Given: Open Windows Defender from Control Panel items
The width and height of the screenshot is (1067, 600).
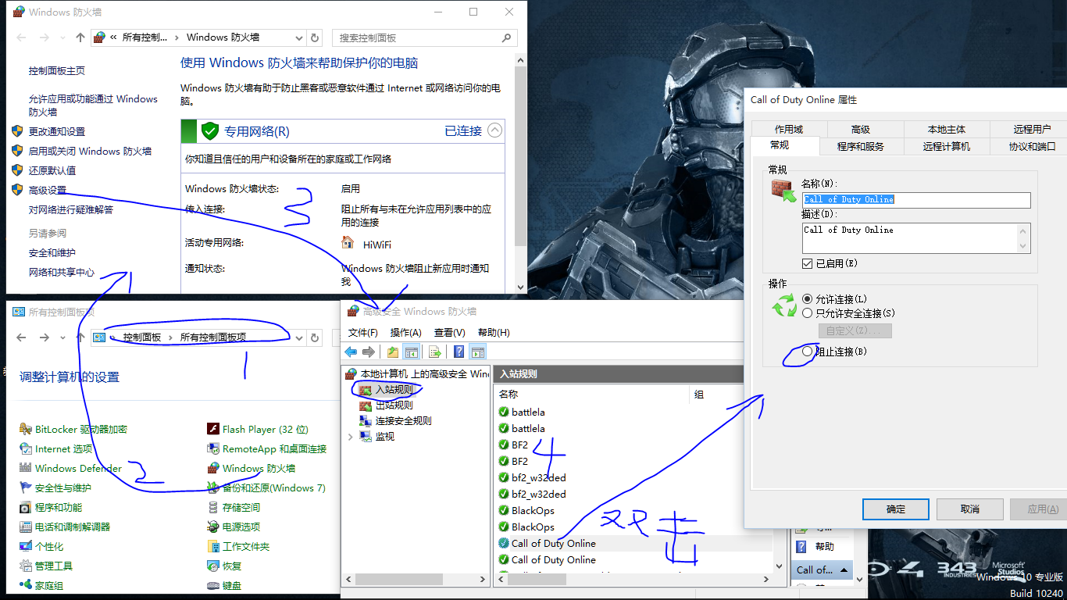Looking at the screenshot, I should [70, 468].
